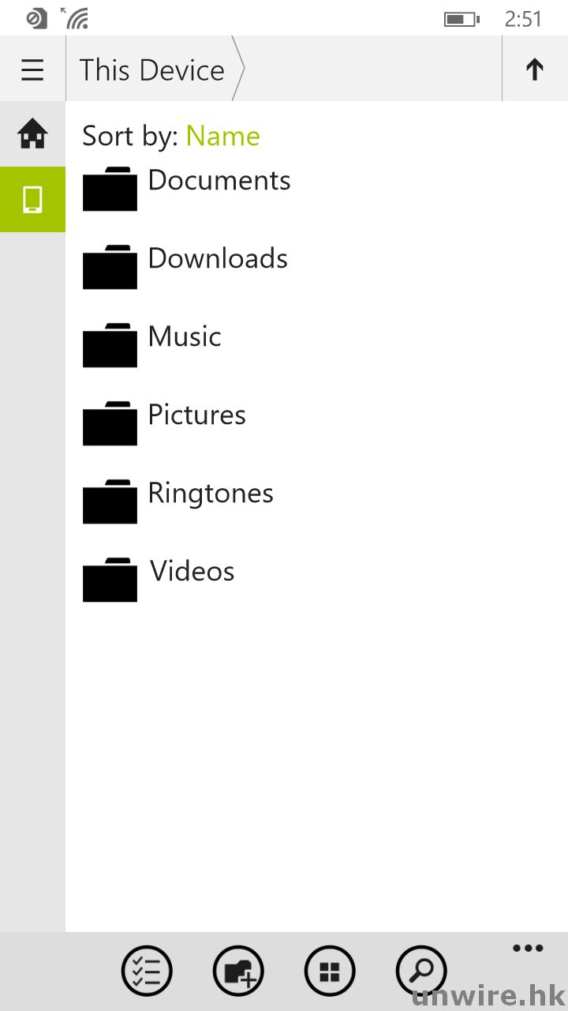Select This Device breadcrumb

coord(152,70)
